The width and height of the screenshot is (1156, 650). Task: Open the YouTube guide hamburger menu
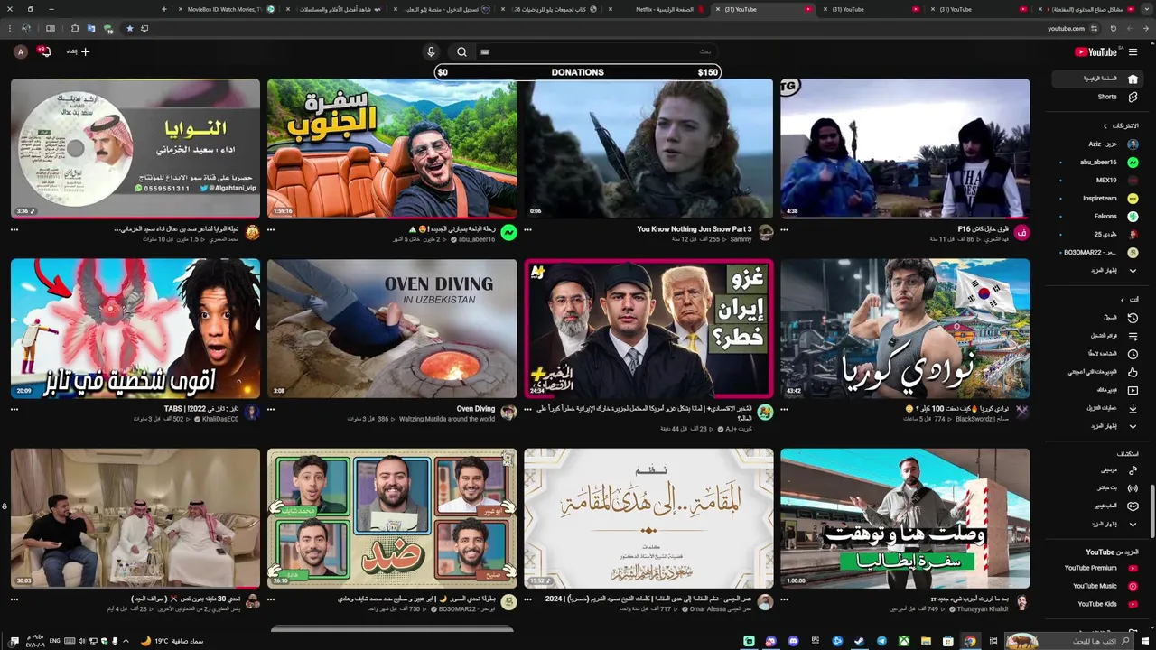pyautogui.click(x=1133, y=52)
